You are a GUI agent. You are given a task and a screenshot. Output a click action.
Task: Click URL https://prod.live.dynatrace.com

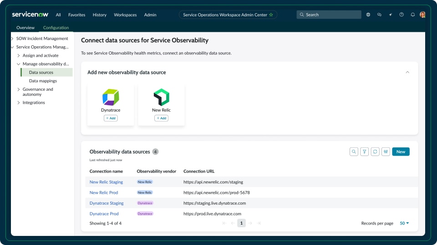tap(213, 214)
